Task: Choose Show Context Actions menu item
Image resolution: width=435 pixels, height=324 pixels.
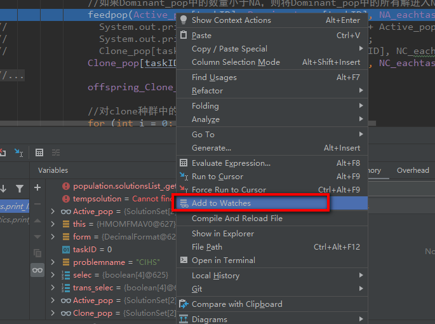Action: point(272,20)
